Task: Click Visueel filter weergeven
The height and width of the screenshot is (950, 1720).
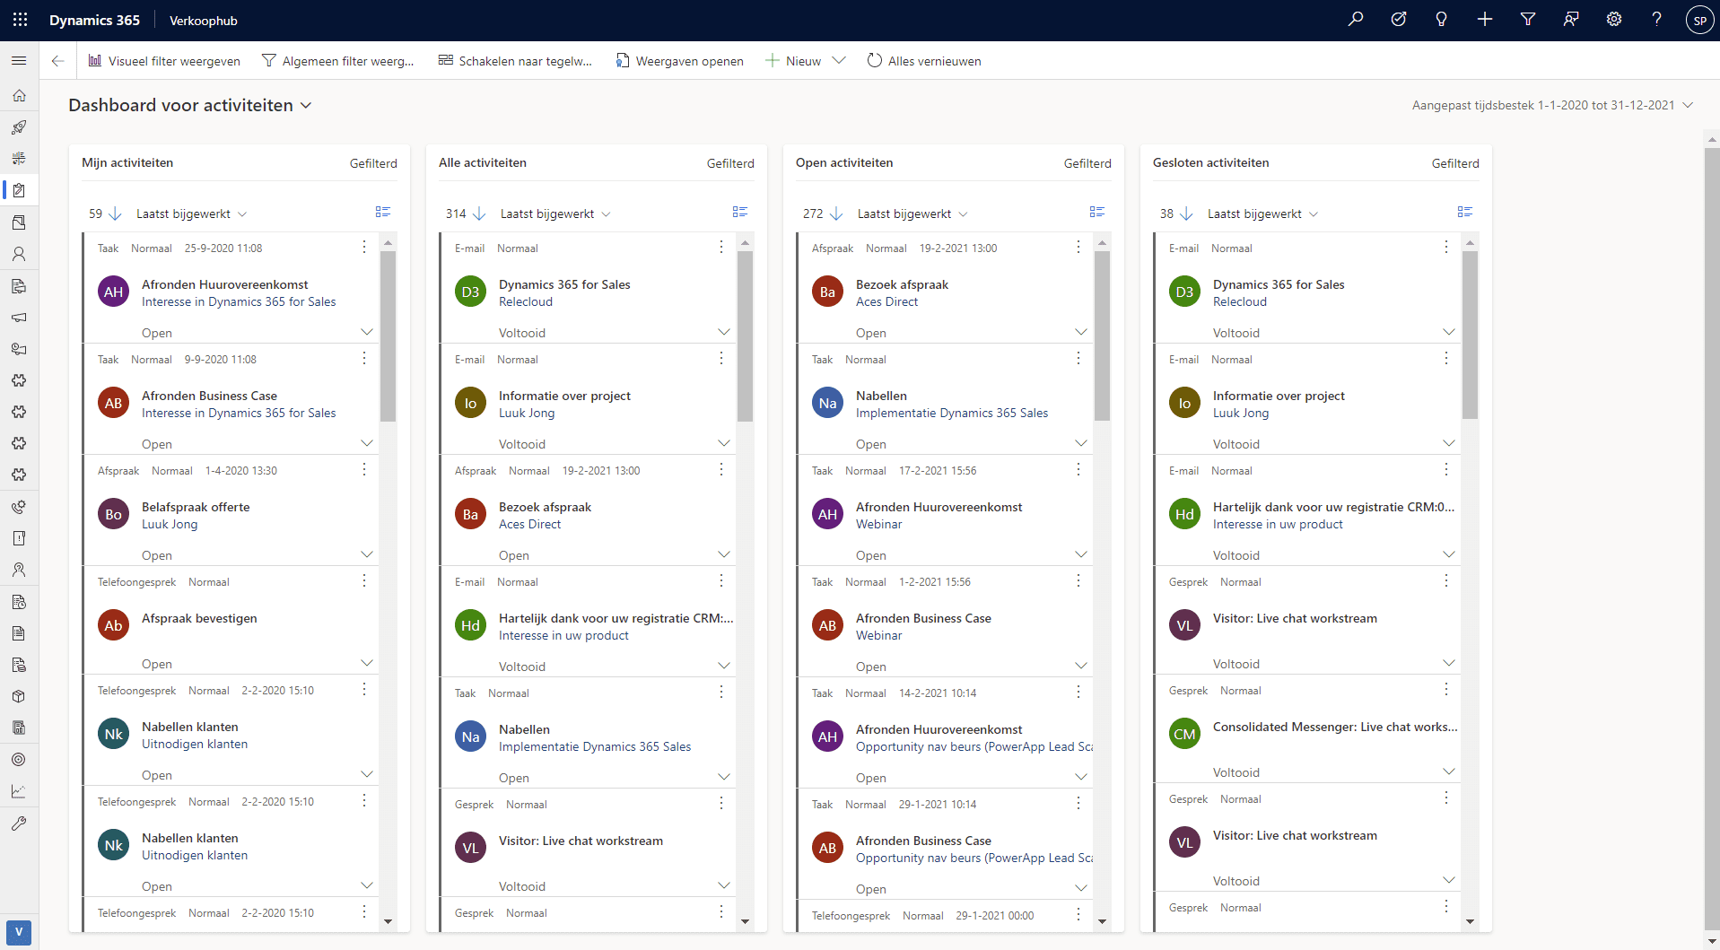Action: click(x=164, y=61)
